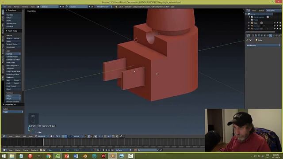Open the 3D viewport Select menu
The width and height of the screenshot is (283, 159).
coord(18,136)
